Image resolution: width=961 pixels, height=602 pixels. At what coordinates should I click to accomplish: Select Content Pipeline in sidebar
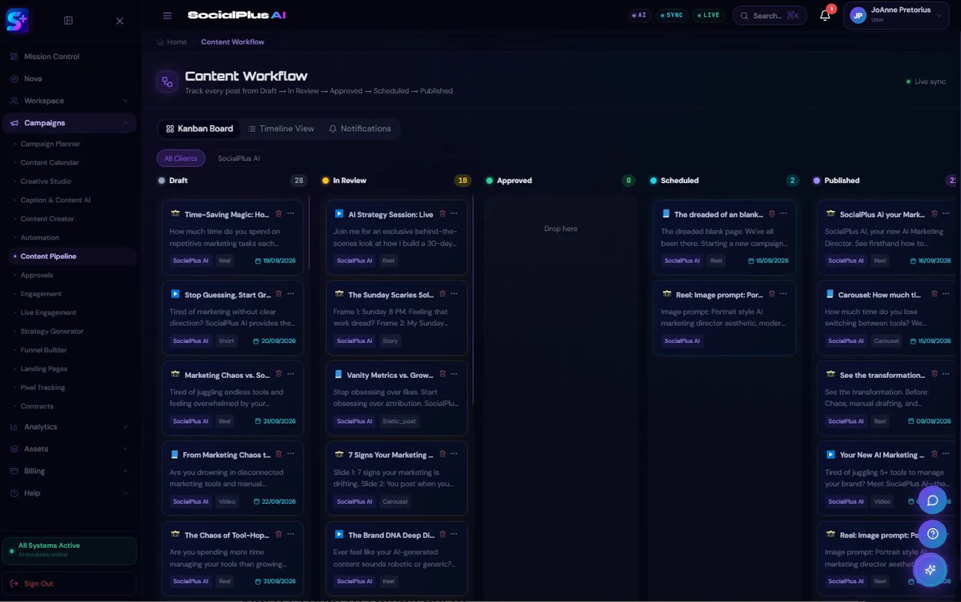point(73,257)
